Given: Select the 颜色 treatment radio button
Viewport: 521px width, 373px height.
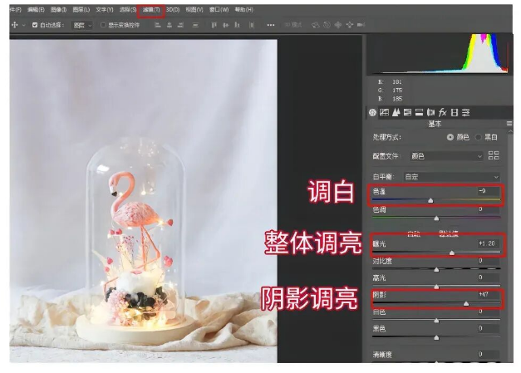Looking at the screenshot, I should click(450, 137).
